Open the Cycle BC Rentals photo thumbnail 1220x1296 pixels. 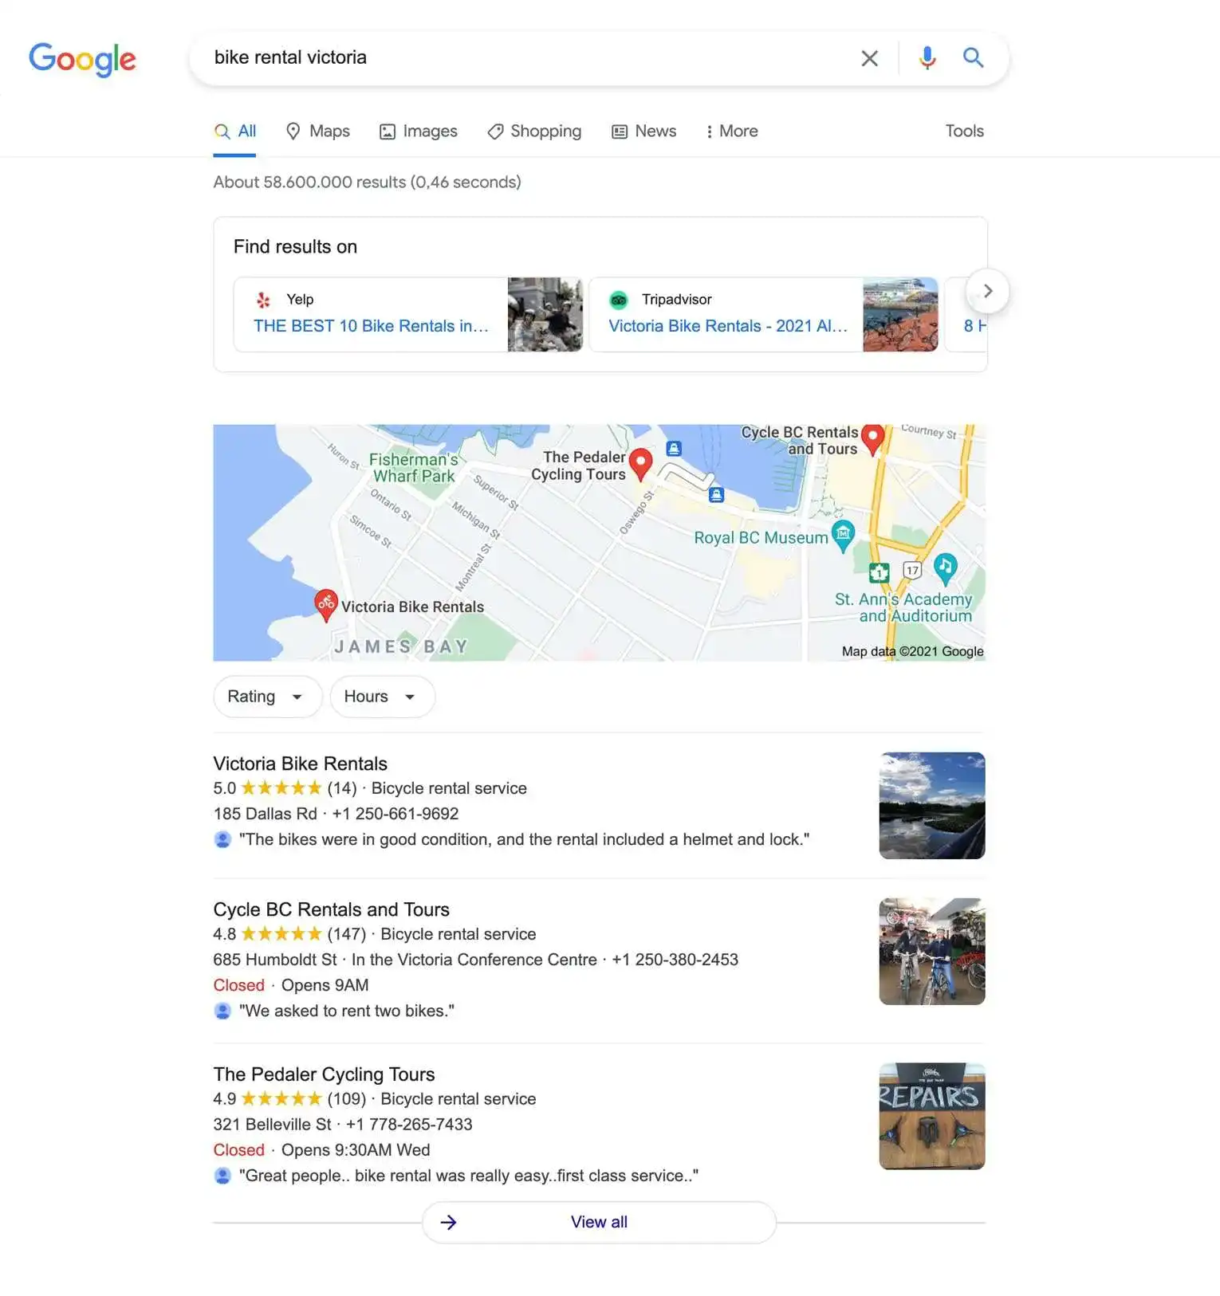932,952
